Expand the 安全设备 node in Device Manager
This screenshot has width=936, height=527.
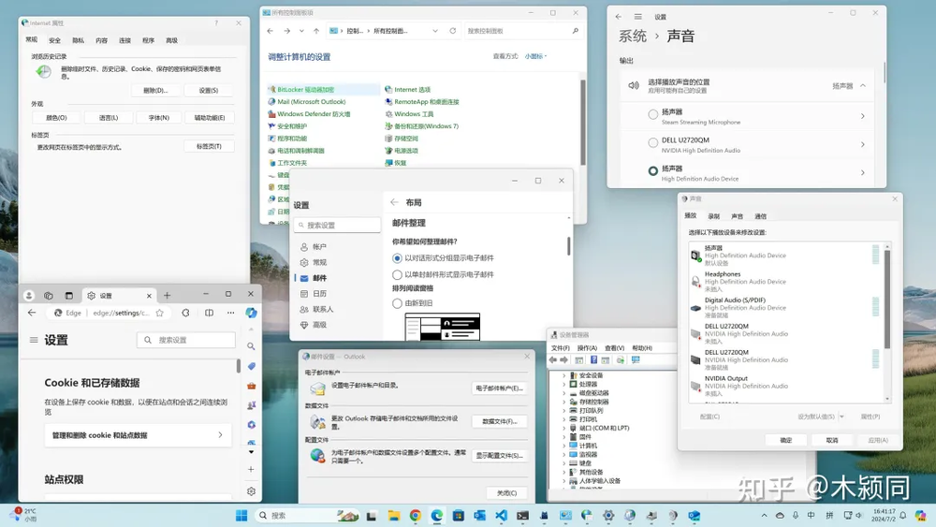click(563, 375)
